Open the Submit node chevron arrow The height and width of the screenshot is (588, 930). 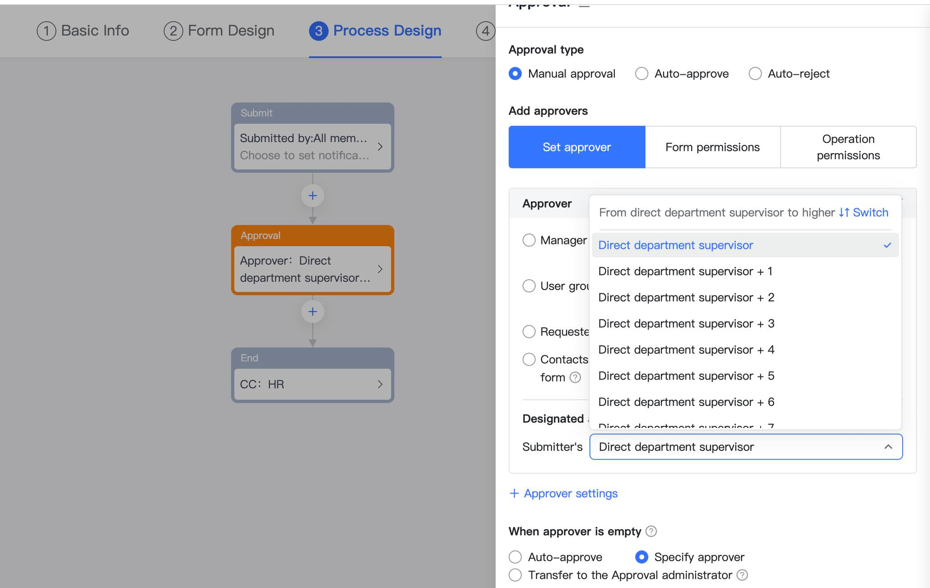380,147
